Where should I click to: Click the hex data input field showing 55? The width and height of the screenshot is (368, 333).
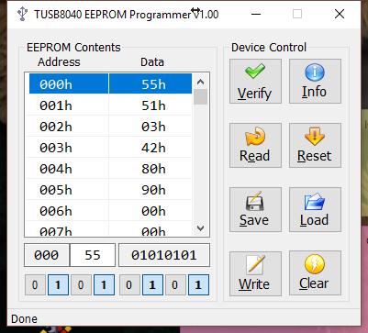click(x=93, y=255)
